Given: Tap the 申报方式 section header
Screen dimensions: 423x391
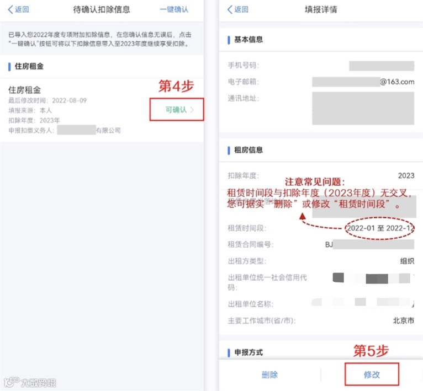Looking at the screenshot, I should [x=248, y=352].
